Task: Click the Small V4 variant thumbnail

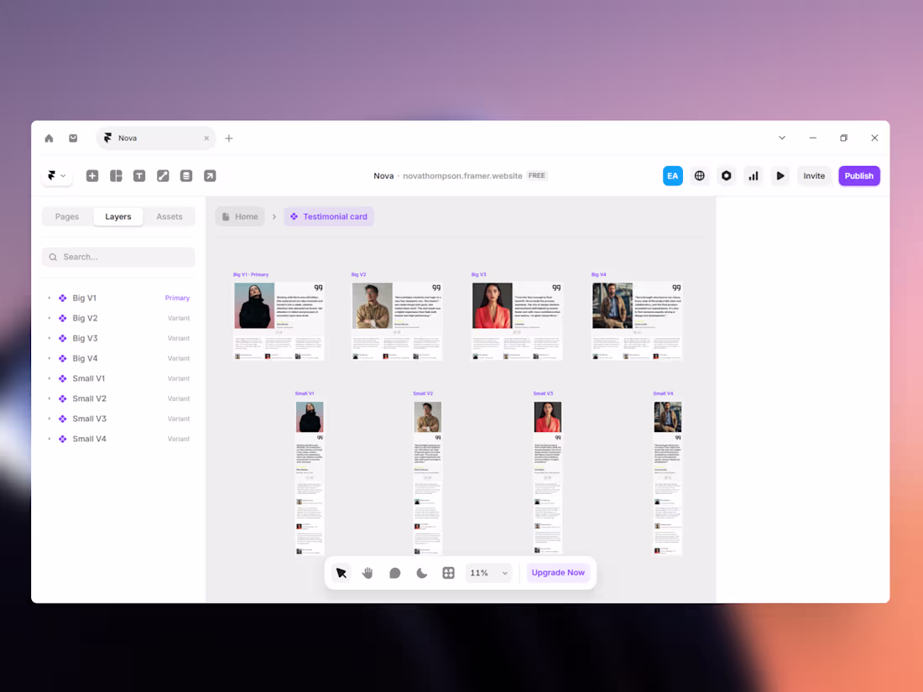Action: 668,478
